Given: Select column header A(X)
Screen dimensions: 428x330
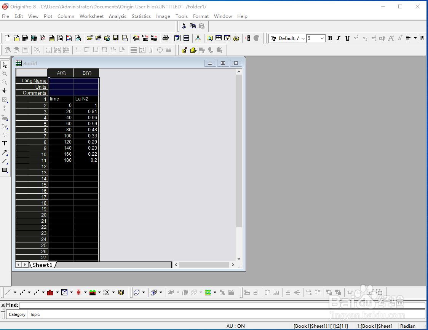Looking at the screenshot, I should [61, 73].
